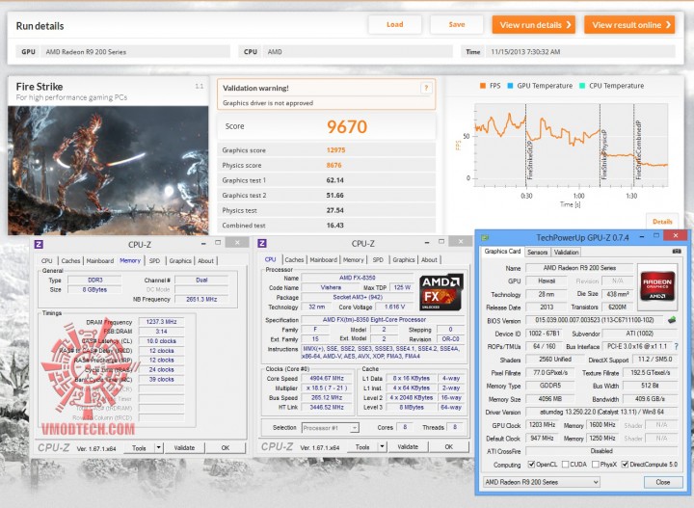Click the Load button in Run details

tap(394, 24)
